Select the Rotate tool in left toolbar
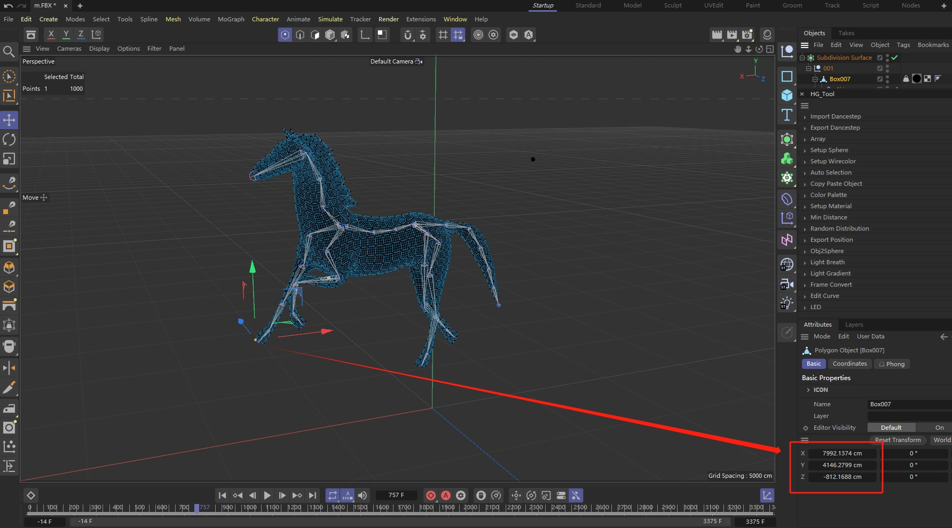Viewport: 952px width, 528px height. (x=9, y=139)
